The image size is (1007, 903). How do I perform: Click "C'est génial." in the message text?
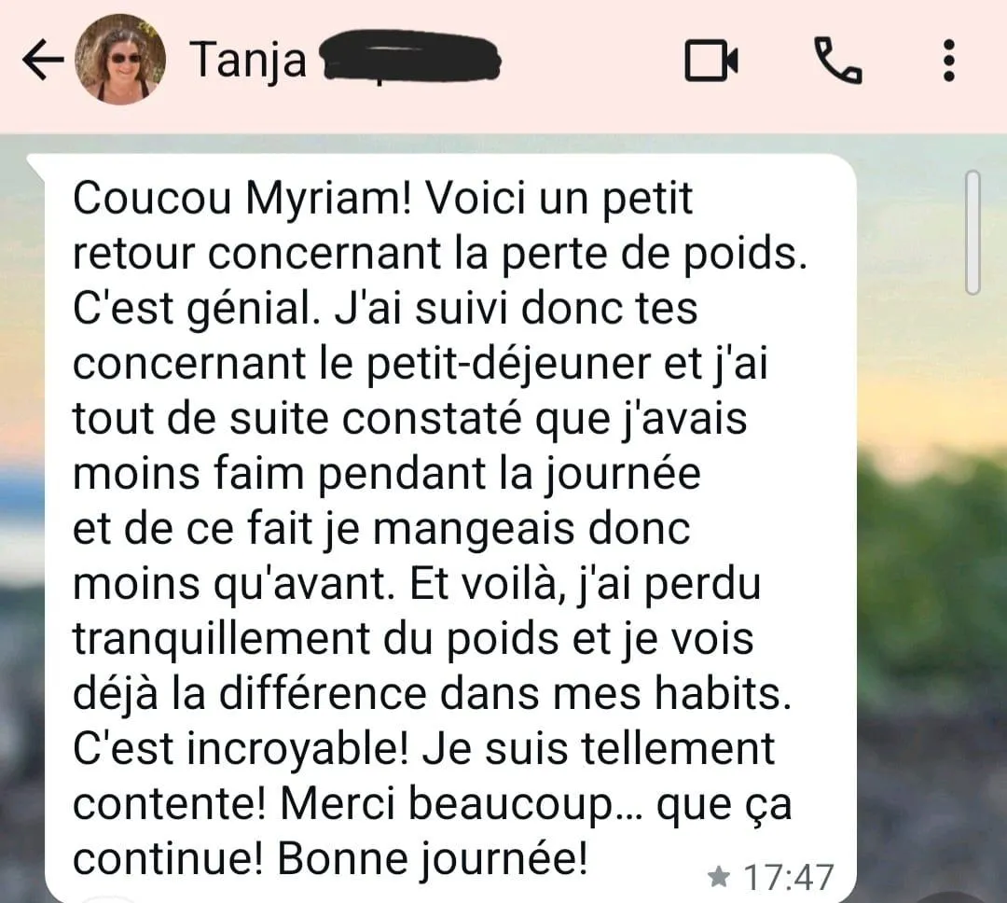pos(196,309)
